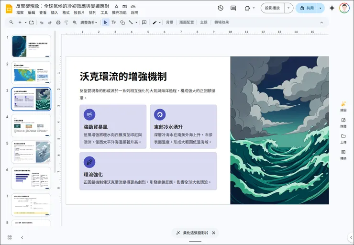Select the pen drawing tool
Viewport: 354px width, 245px height.
(x=155, y=22)
